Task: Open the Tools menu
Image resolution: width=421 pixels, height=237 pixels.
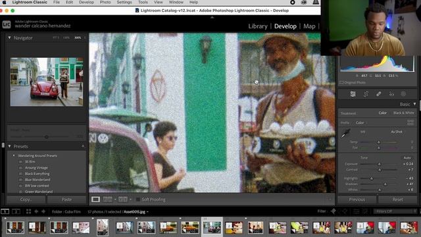Action: tap(143, 2)
